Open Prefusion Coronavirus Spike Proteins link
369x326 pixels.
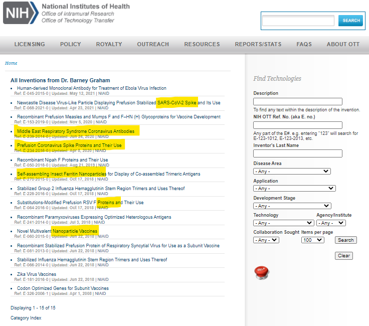(69, 145)
